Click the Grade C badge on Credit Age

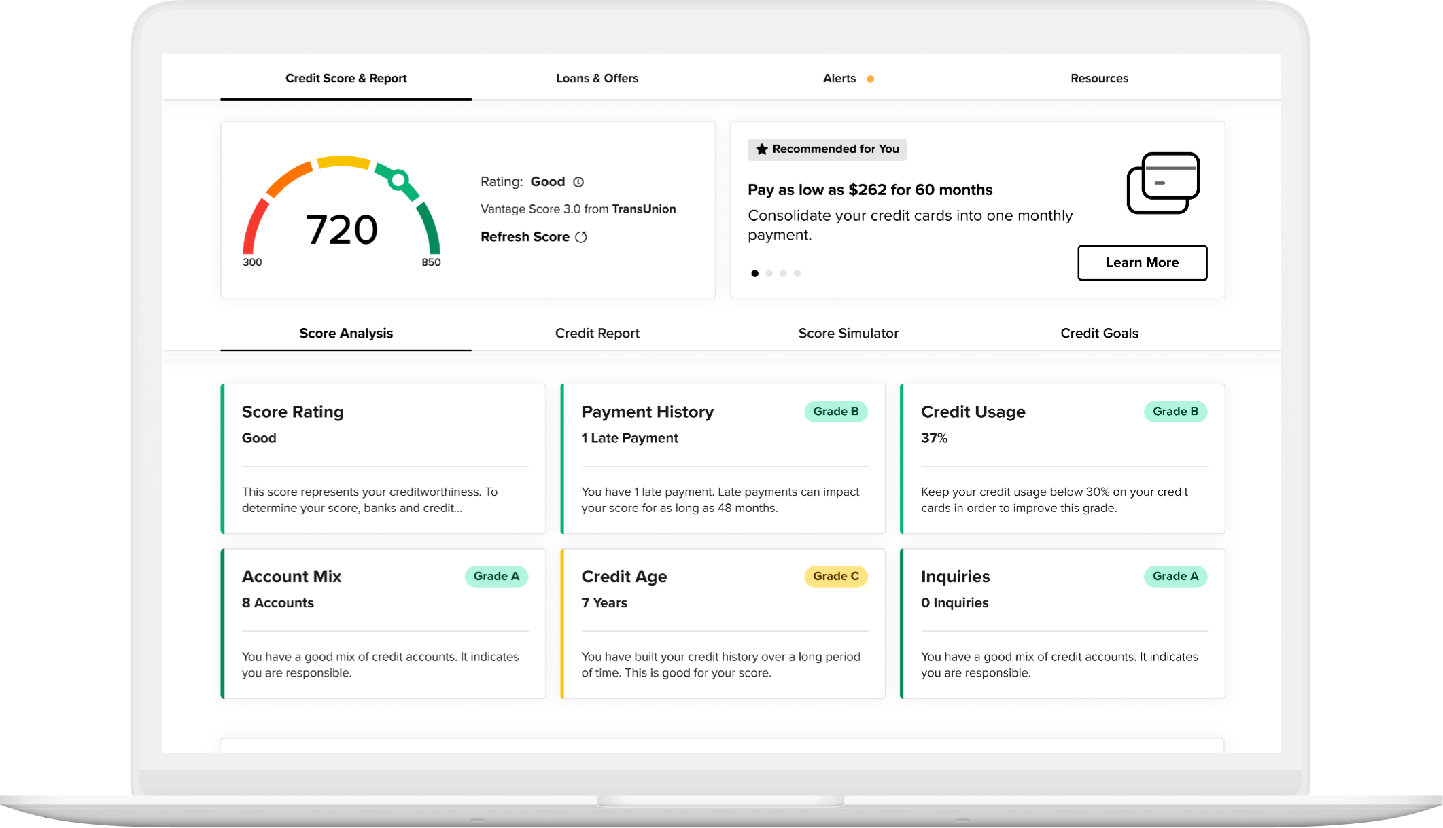point(835,577)
